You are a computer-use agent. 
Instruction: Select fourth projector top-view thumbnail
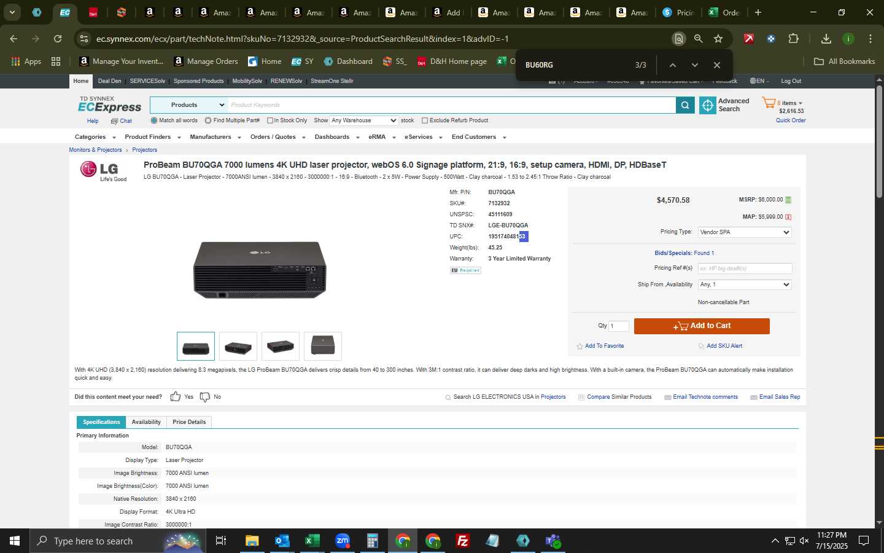[323, 347]
